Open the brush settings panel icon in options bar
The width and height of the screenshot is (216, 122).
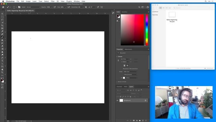point(19,7)
